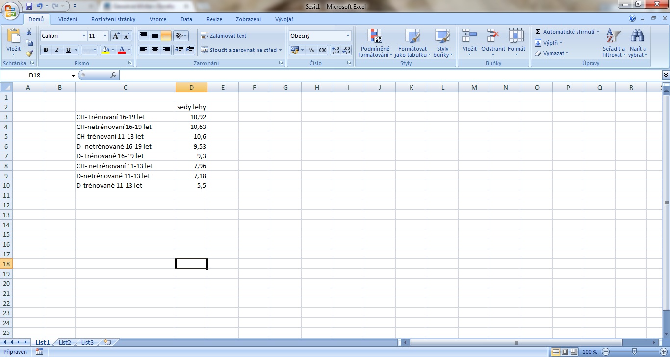Click the insert new worksheet tab icon
The width and height of the screenshot is (670, 357).
[x=108, y=343]
